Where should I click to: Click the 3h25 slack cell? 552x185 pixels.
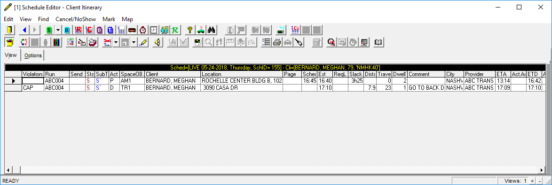coord(355,81)
